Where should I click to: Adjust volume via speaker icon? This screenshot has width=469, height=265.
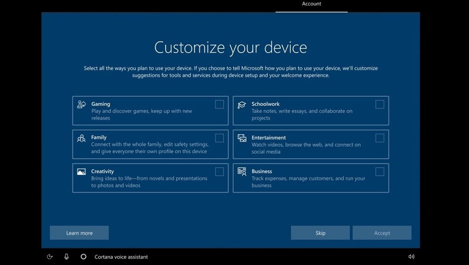tap(411, 257)
